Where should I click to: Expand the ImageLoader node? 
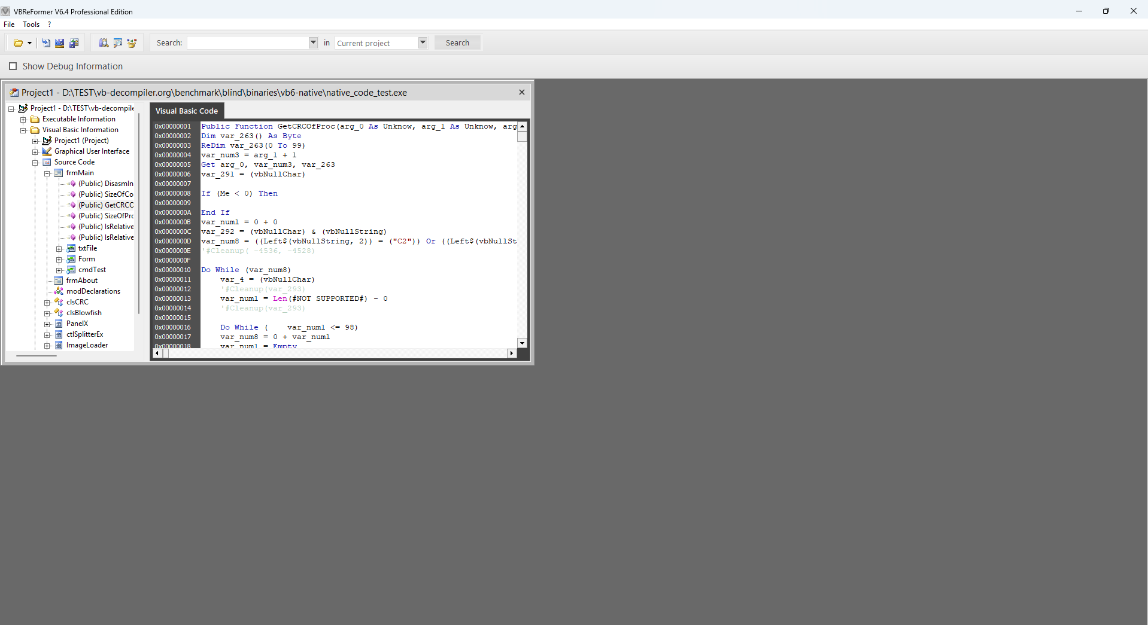click(47, 346)
